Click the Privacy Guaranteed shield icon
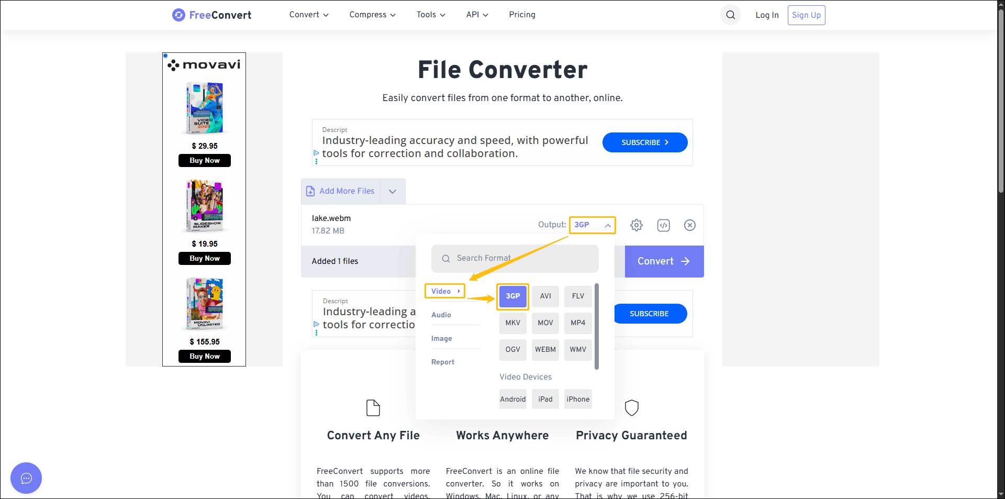 tap(632, 407)
